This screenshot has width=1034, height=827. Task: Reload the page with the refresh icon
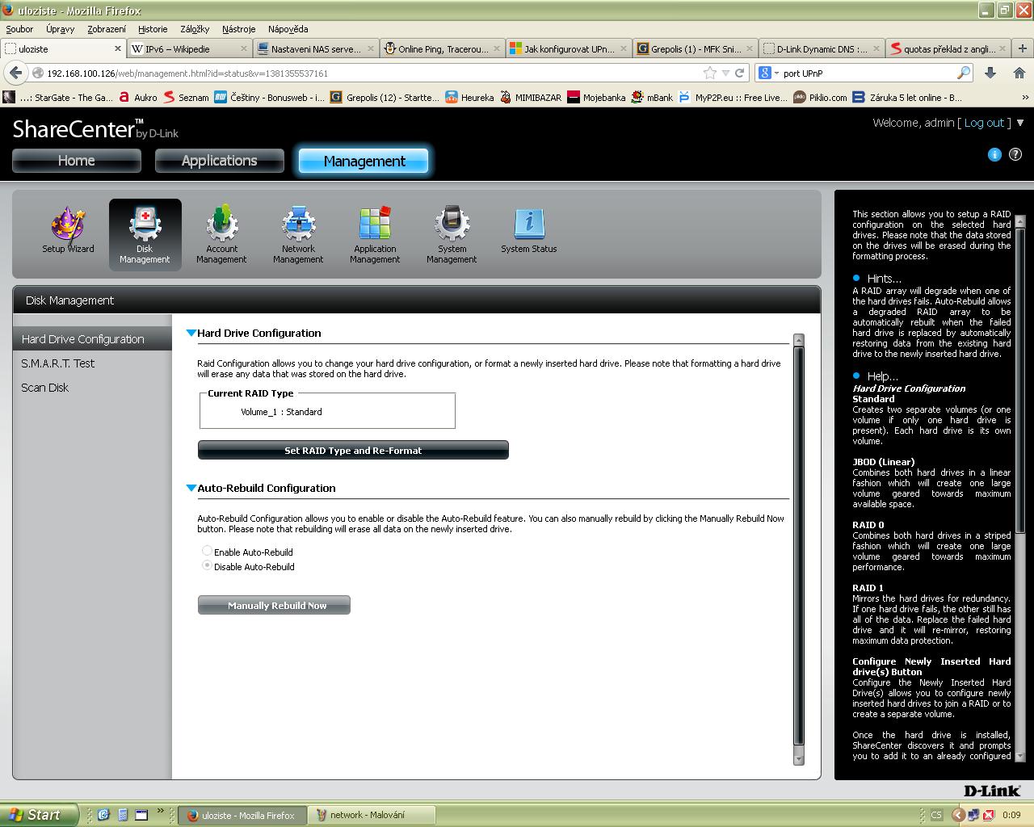coord(739,73)
